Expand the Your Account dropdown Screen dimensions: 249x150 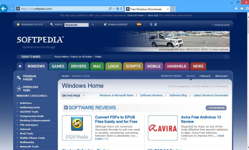[221, 25]
